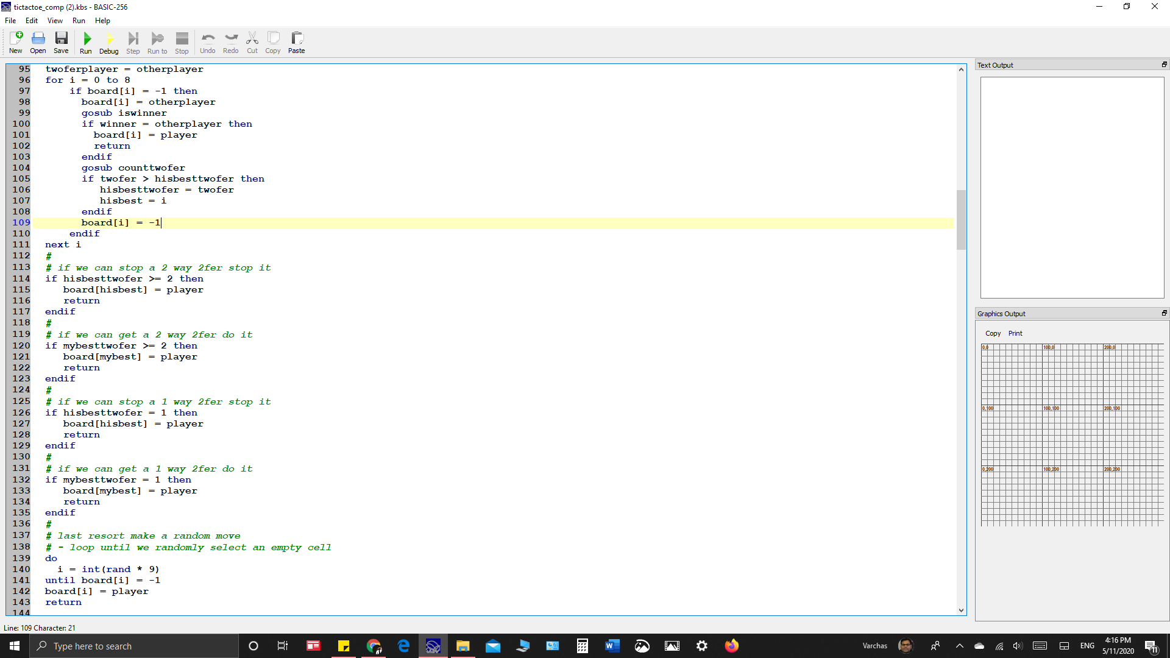Undock the Text Output panel
This screenshot has width=1170, height=658.
point(1165,65)
